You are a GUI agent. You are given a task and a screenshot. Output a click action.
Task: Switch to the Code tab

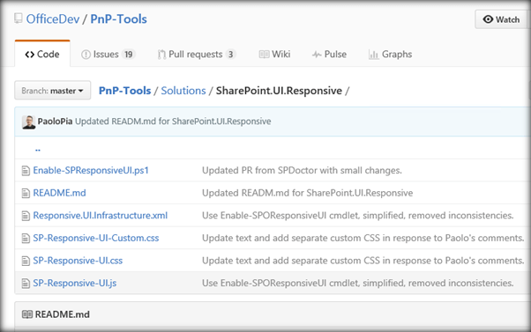(x=42, y=54)
